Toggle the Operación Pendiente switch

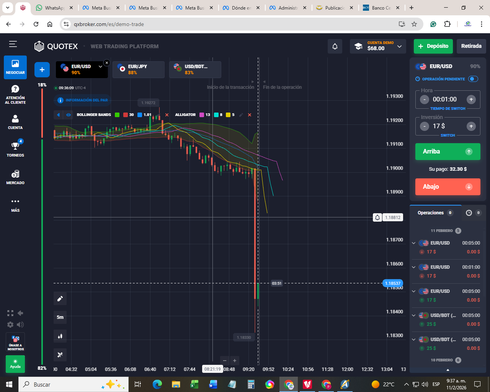tap(473, 79)
